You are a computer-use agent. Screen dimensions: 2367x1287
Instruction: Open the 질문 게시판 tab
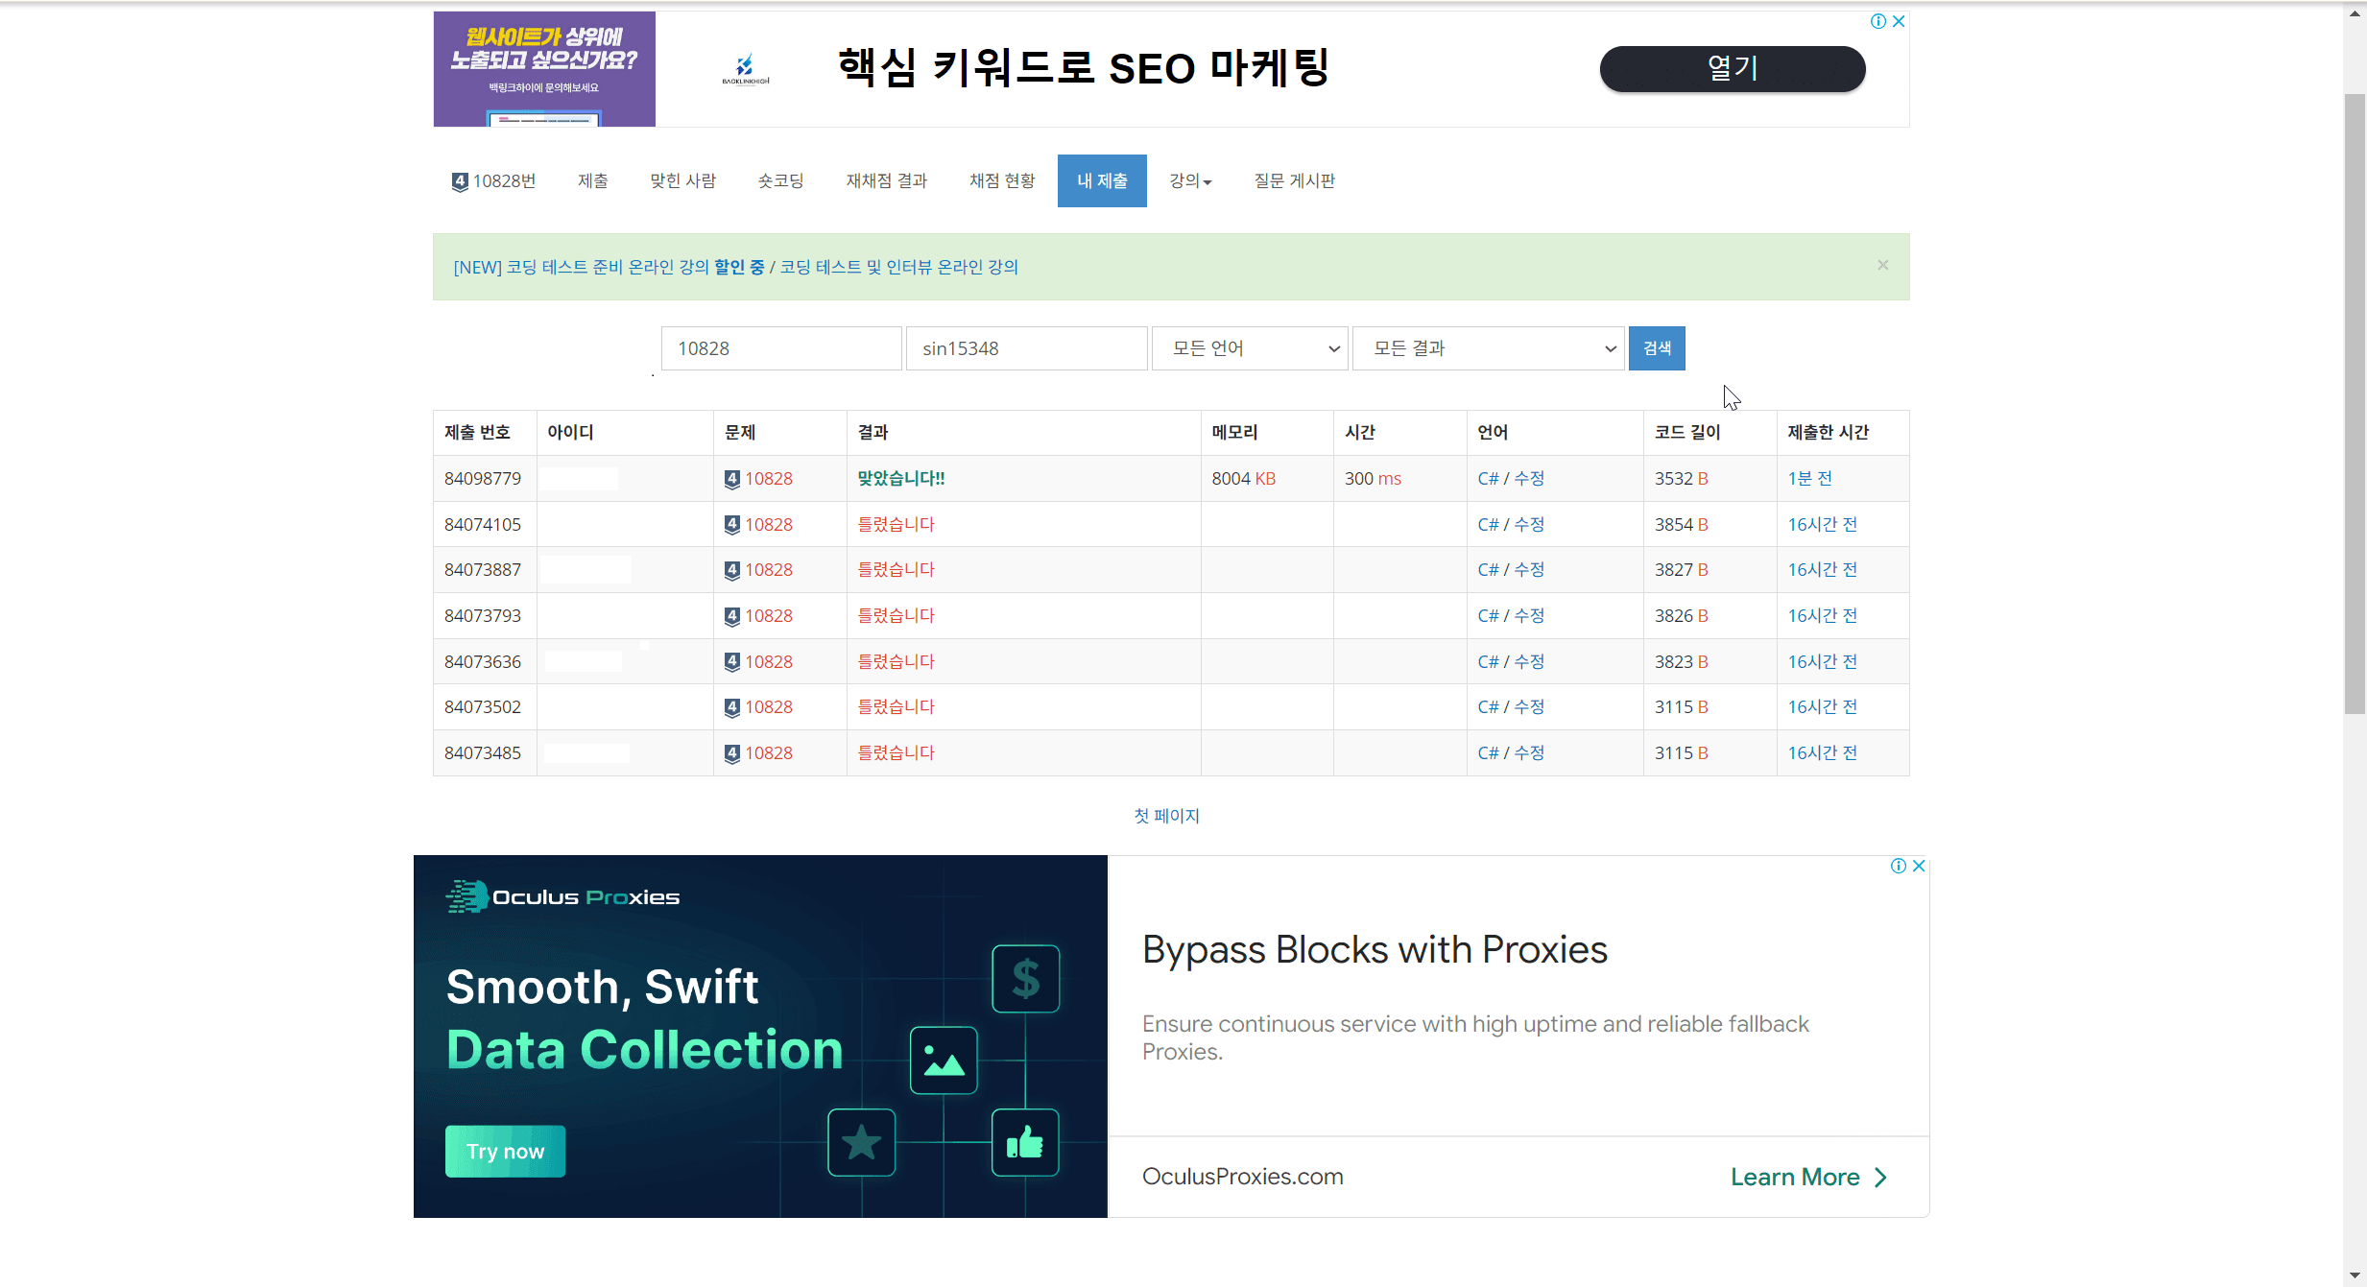(1294, 181)
